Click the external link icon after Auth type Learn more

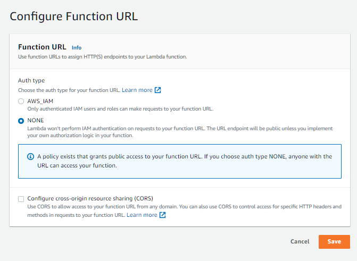pos(158,90)
